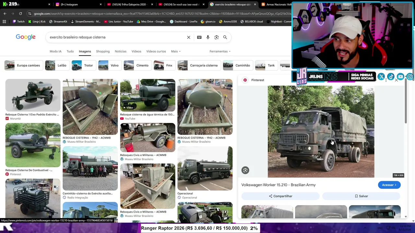Image resolution: width=415 pixels, height=233 pixels.
Task: Expand the Ferramentas tools dropdown
Action: 220,51
